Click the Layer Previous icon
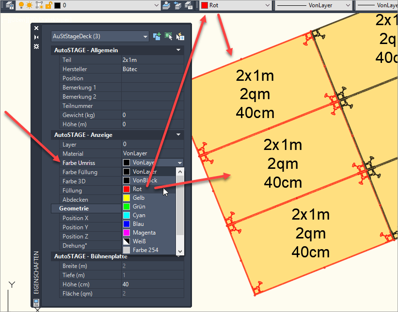The image size is (398, 312). click(178, 5)
